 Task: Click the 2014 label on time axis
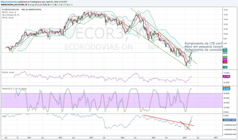[x=123, y=138]
